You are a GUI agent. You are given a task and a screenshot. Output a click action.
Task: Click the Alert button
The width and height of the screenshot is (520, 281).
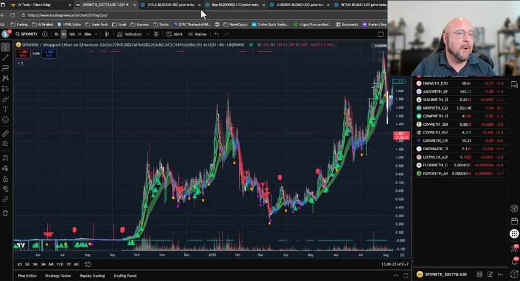tap(175, 34)
